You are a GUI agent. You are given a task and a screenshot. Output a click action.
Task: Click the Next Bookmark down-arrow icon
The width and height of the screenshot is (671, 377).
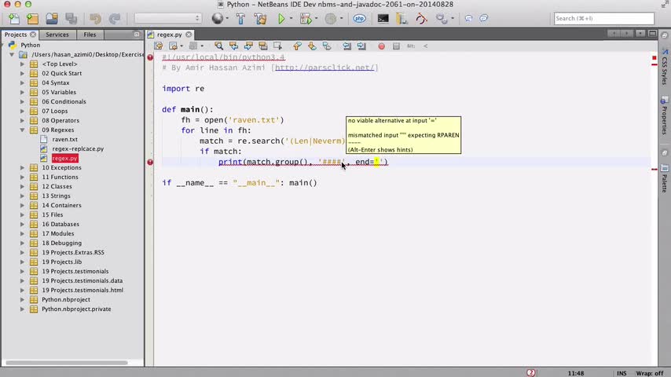coord(312,46)
